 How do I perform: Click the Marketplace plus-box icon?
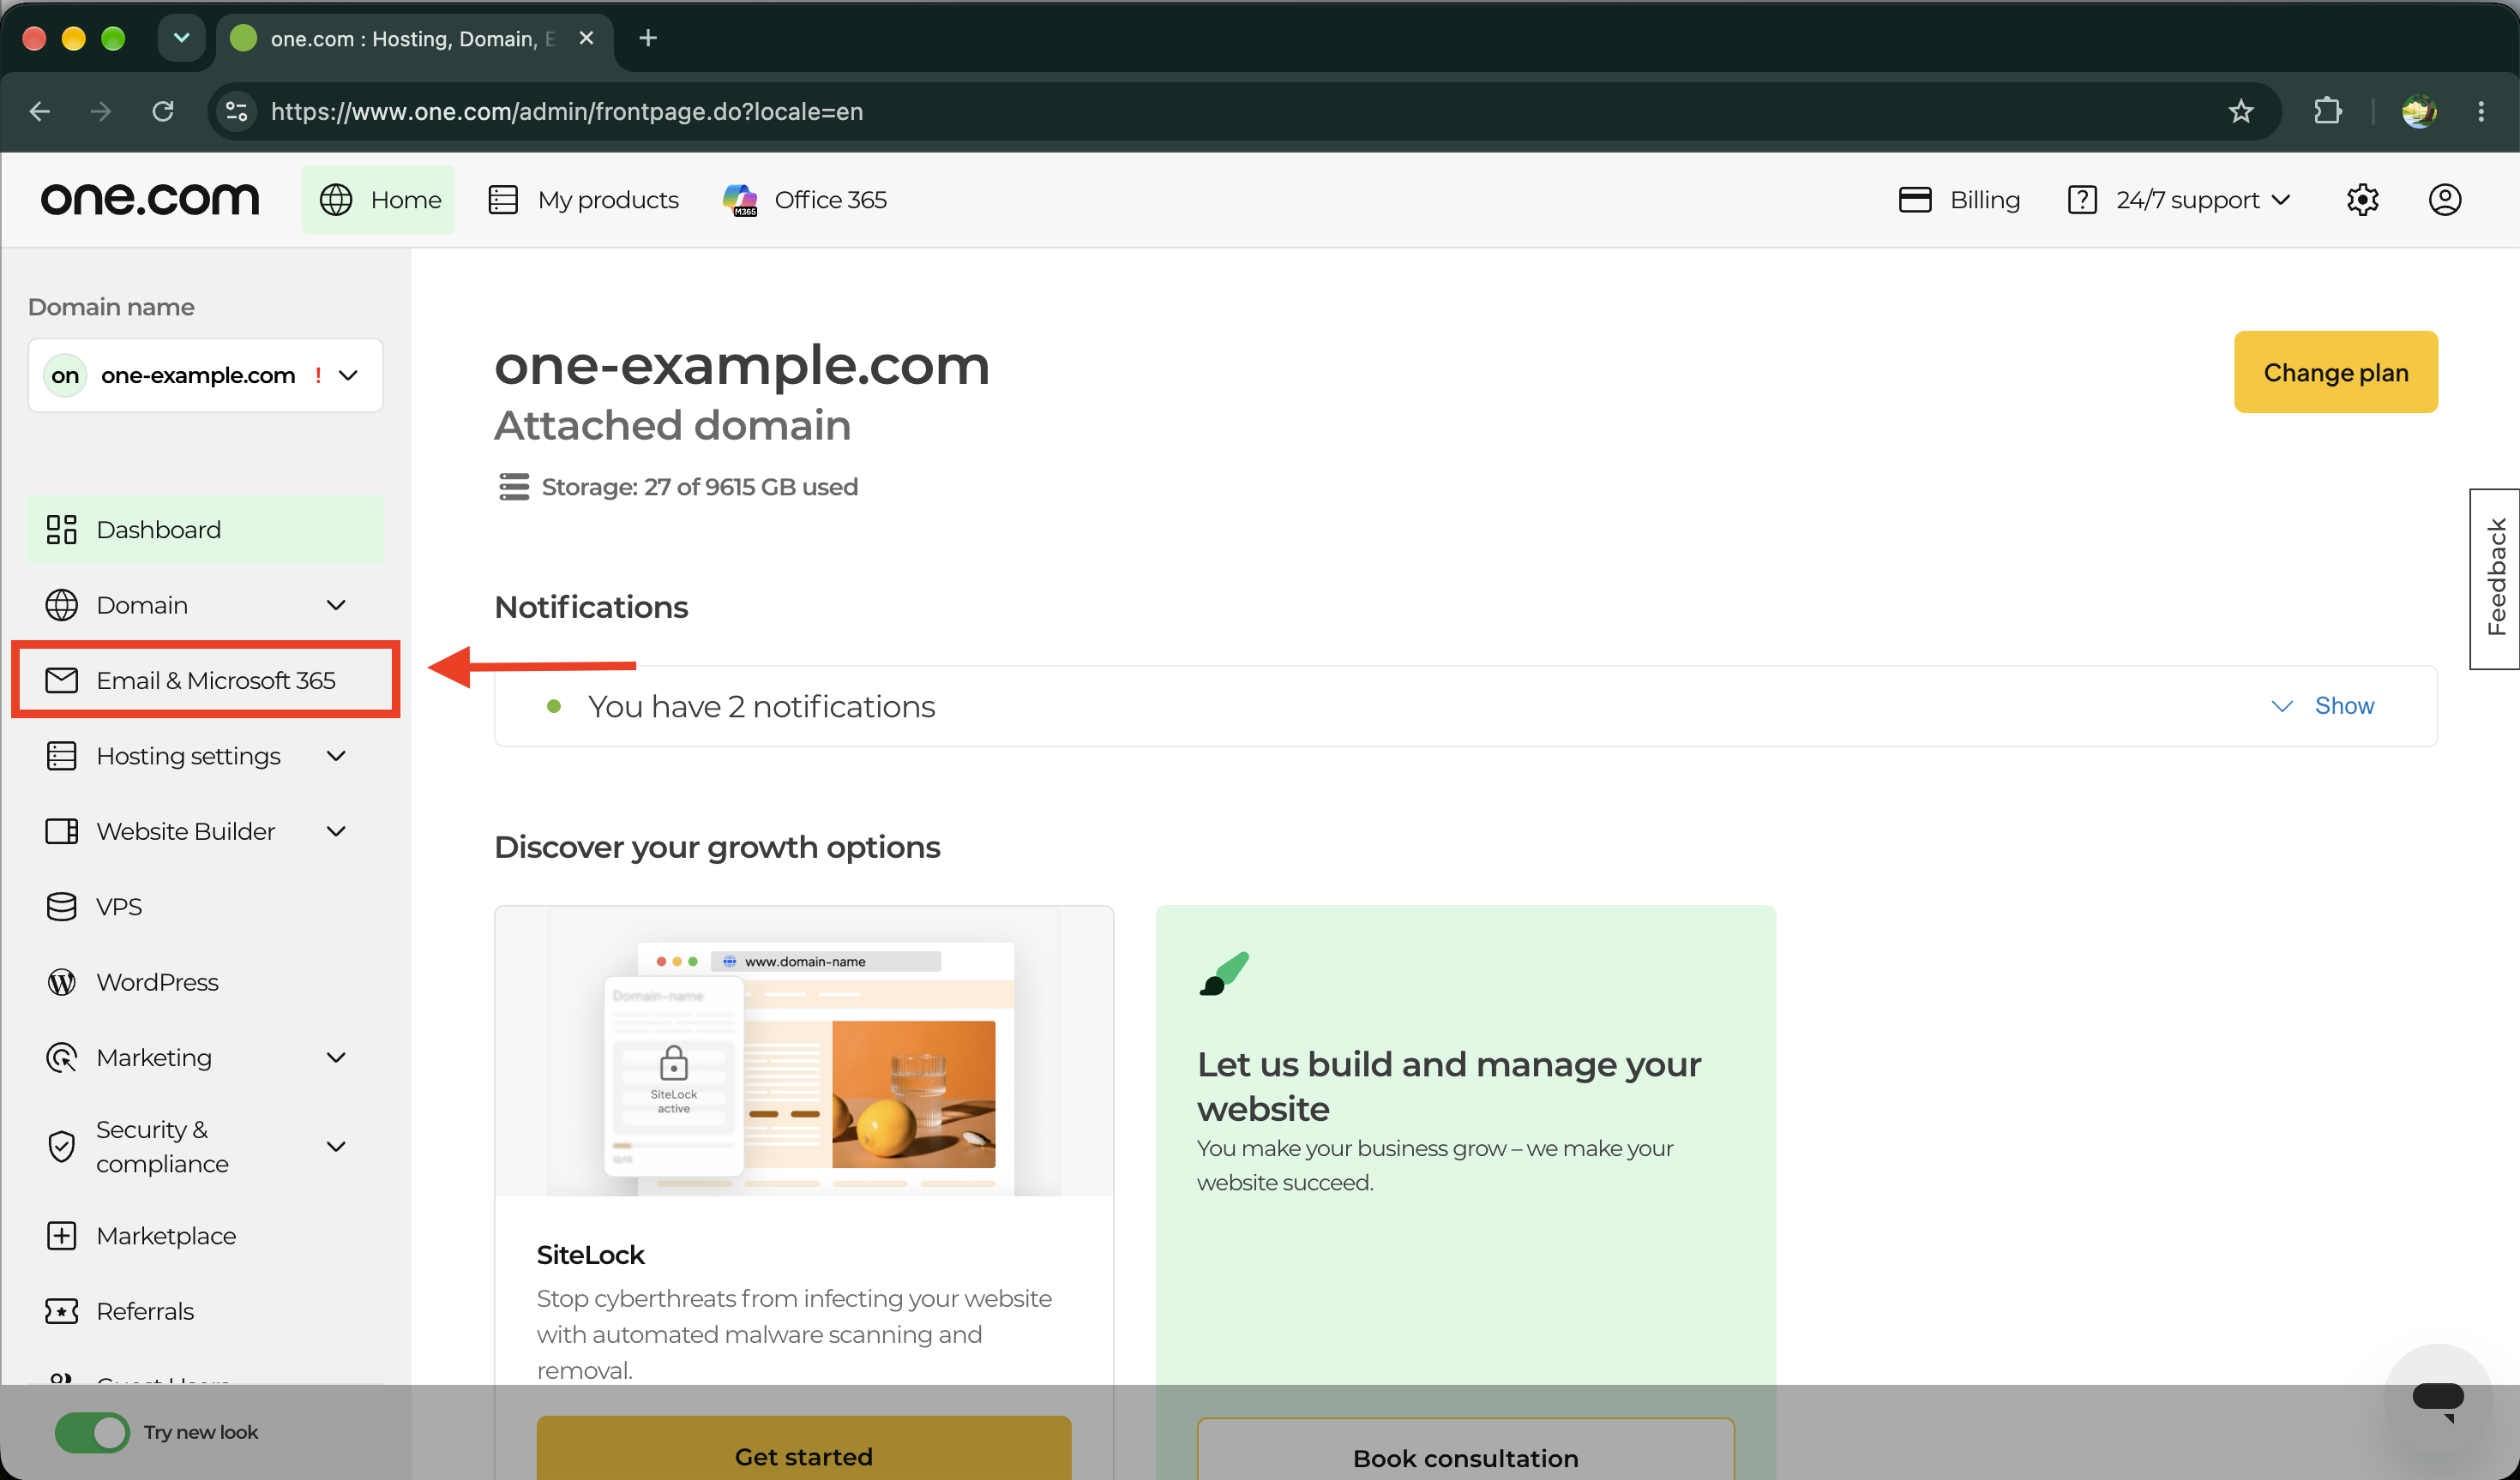click(62, 1236)
